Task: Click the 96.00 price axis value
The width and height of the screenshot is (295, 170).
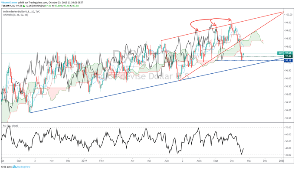Action: (x=288, y=78)
